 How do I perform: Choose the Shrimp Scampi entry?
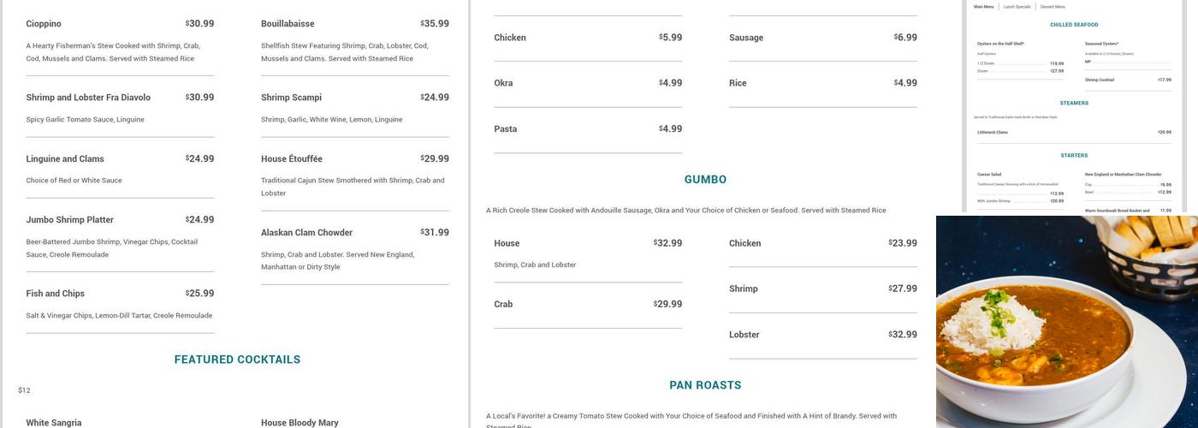(291, 98)
